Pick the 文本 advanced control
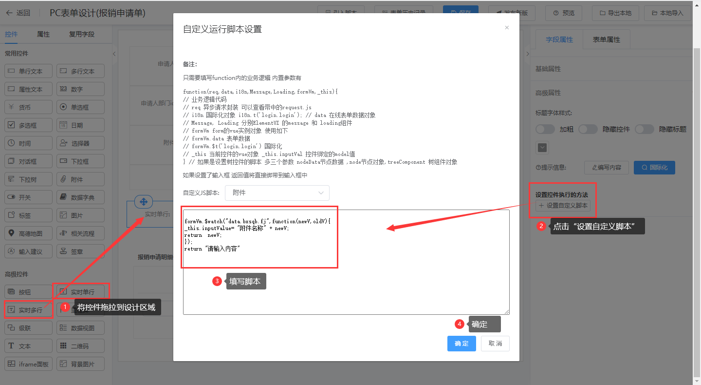Viewport: 701px width, 385px height. tap(28, 346)
